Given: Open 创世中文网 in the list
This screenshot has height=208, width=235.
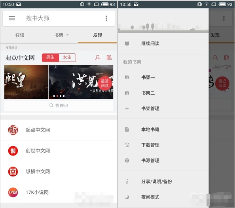Looking at the screenshot, I should coord(59,151).
